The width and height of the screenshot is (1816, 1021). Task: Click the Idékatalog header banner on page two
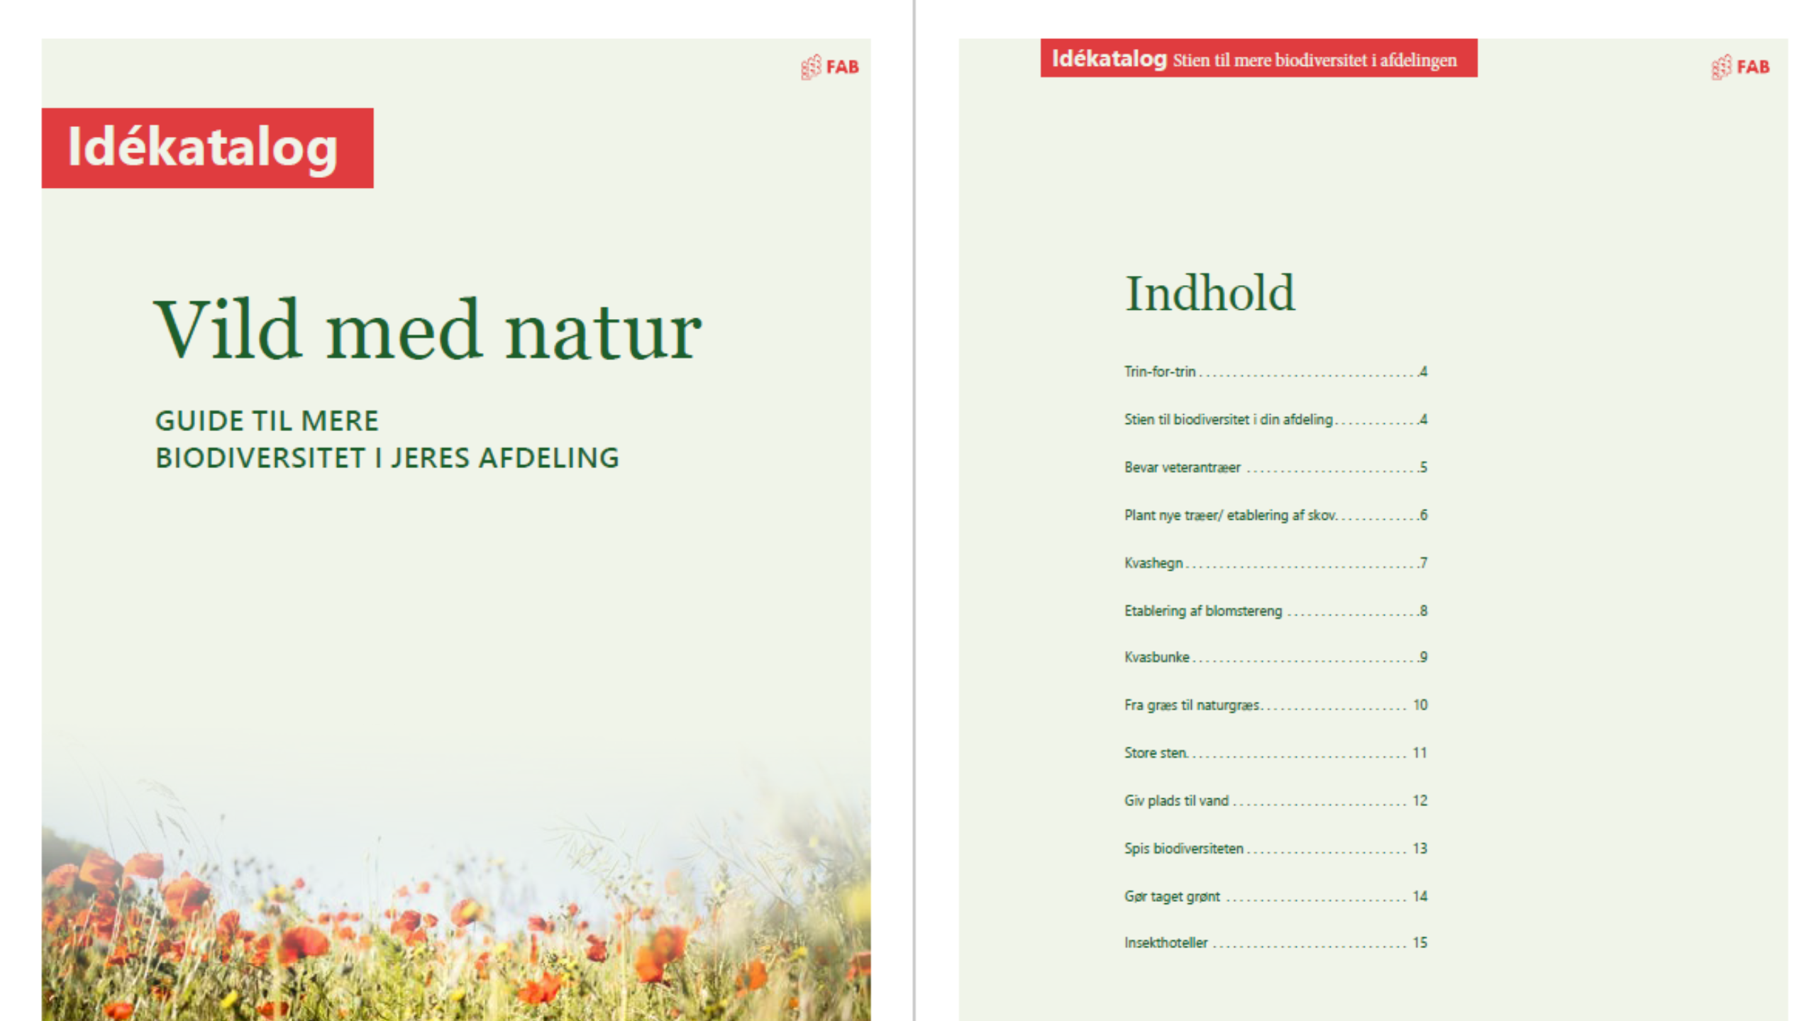(x=1258, y=59)
